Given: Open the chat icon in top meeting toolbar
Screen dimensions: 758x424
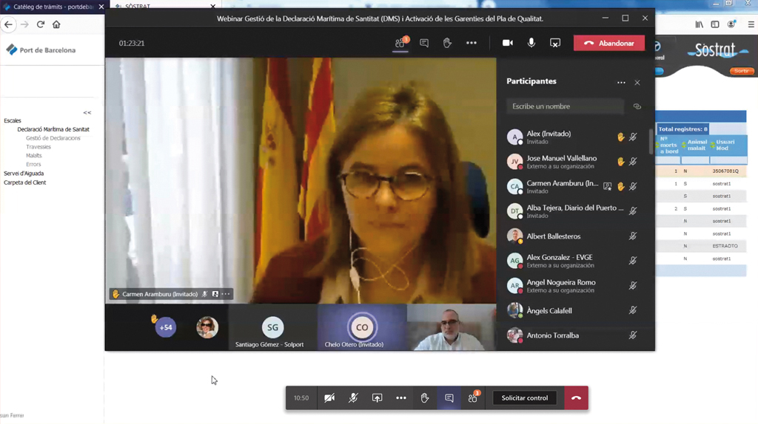Looking at the screenshot, I should coord(424,44).
